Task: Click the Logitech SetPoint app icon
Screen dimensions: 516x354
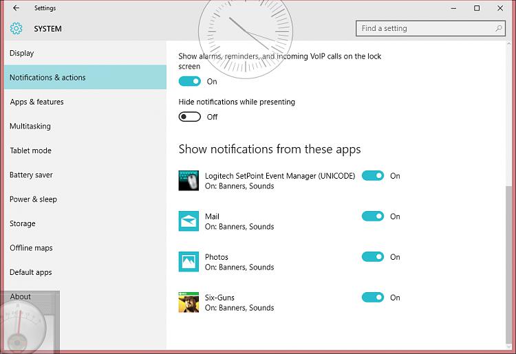Action: coord(189,181)
